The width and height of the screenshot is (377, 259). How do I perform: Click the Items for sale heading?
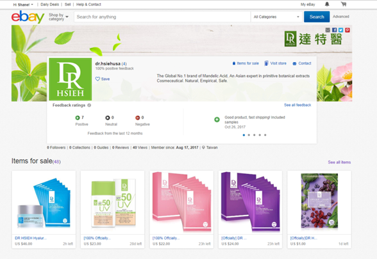pyautogui.click(x=32, y=161)
